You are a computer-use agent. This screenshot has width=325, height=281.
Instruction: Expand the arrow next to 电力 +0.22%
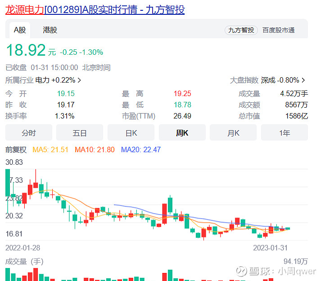(79, 80)
